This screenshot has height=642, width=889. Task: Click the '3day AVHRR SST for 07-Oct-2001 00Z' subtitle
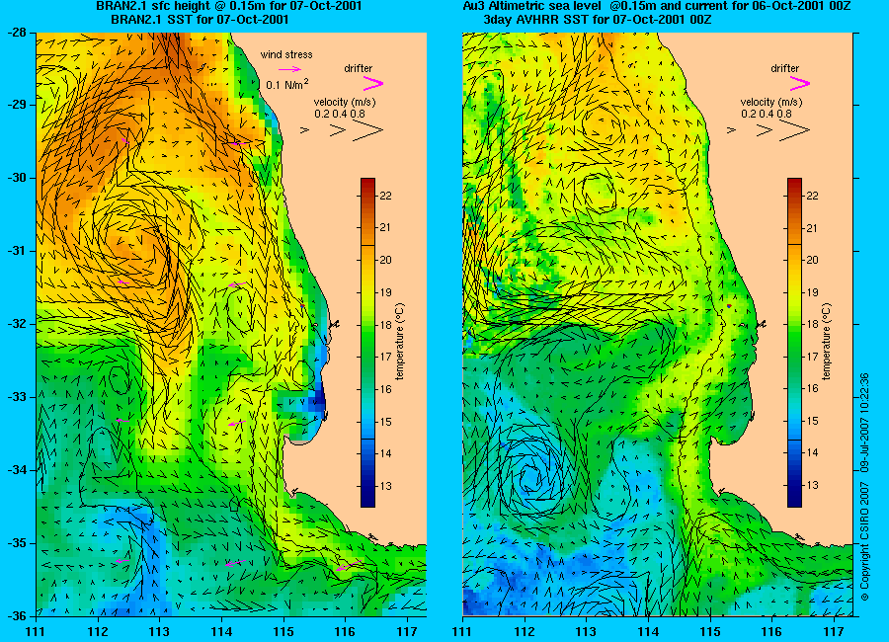598,20
